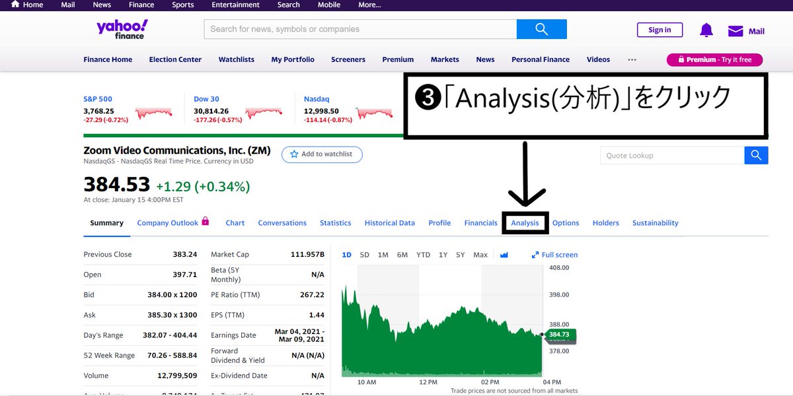Click the Nasdaq index link
This screenshot has height=396, width=793.
pyautogui.click(x=317, y=99)
